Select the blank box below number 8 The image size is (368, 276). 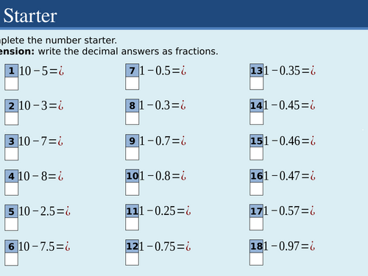[132, 118]
